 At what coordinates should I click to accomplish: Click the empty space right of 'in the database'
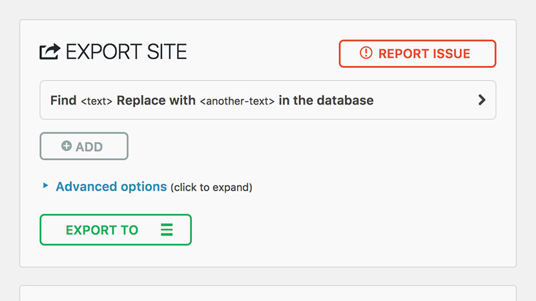pos(424,100)
